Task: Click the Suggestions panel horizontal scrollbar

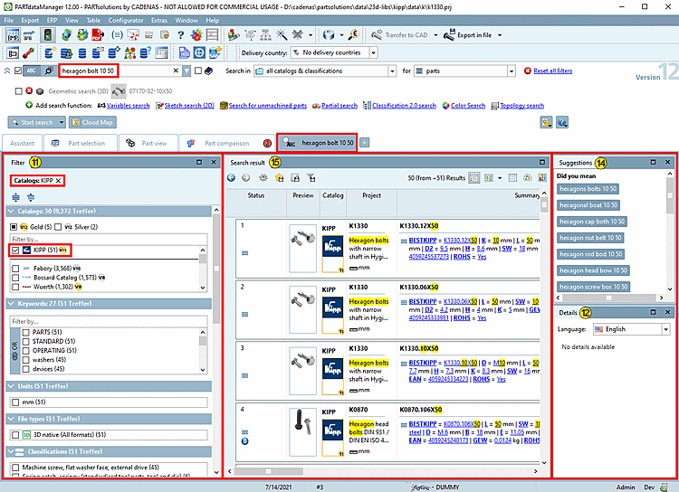Action: click(x=609, y=298)
